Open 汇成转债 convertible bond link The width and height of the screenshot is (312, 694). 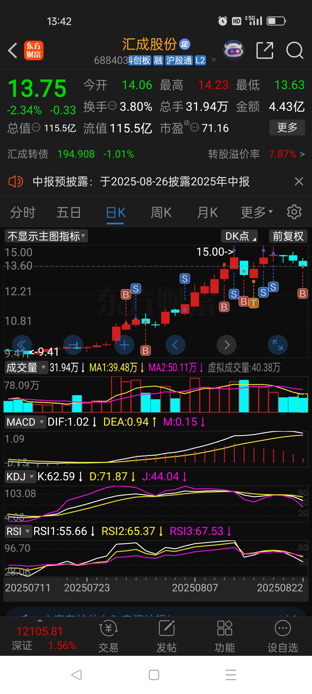(x=71, y=154)
